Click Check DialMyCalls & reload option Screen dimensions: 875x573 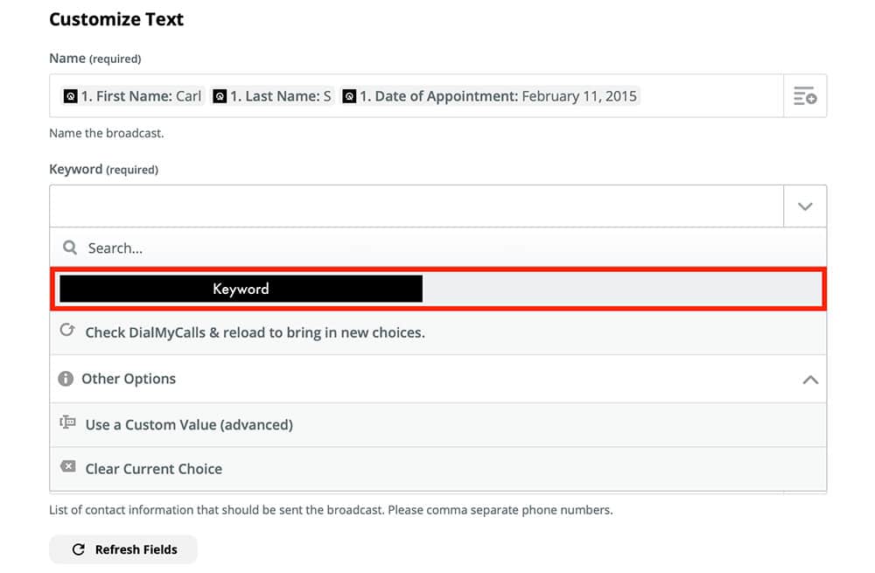point(255,332)
